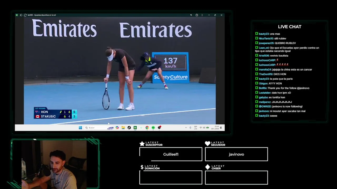This screenshot has height=189, width=337.
Task: Open the volume tray icon
Action: pos(204,128)
